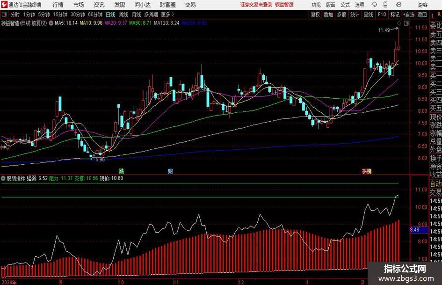Open the 市场 menu
The height and width of the screenshot is (285, 442).
coord(79,5)
